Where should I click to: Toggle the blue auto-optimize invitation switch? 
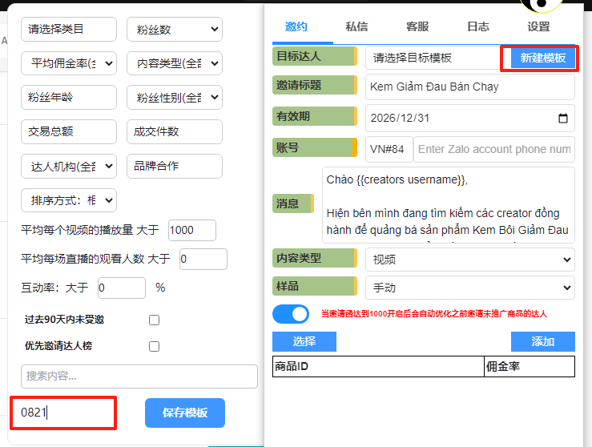point(291,313)
